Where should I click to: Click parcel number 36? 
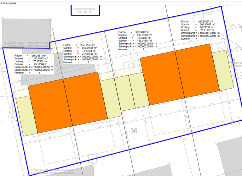(134, 130)
